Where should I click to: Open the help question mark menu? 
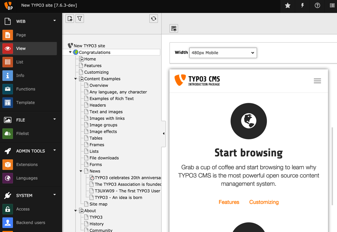click(317, 6)
